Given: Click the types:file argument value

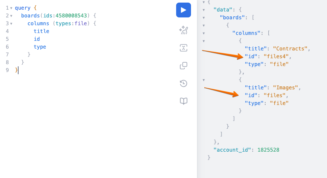Looking at the screenshot, I should click(81, 23).
